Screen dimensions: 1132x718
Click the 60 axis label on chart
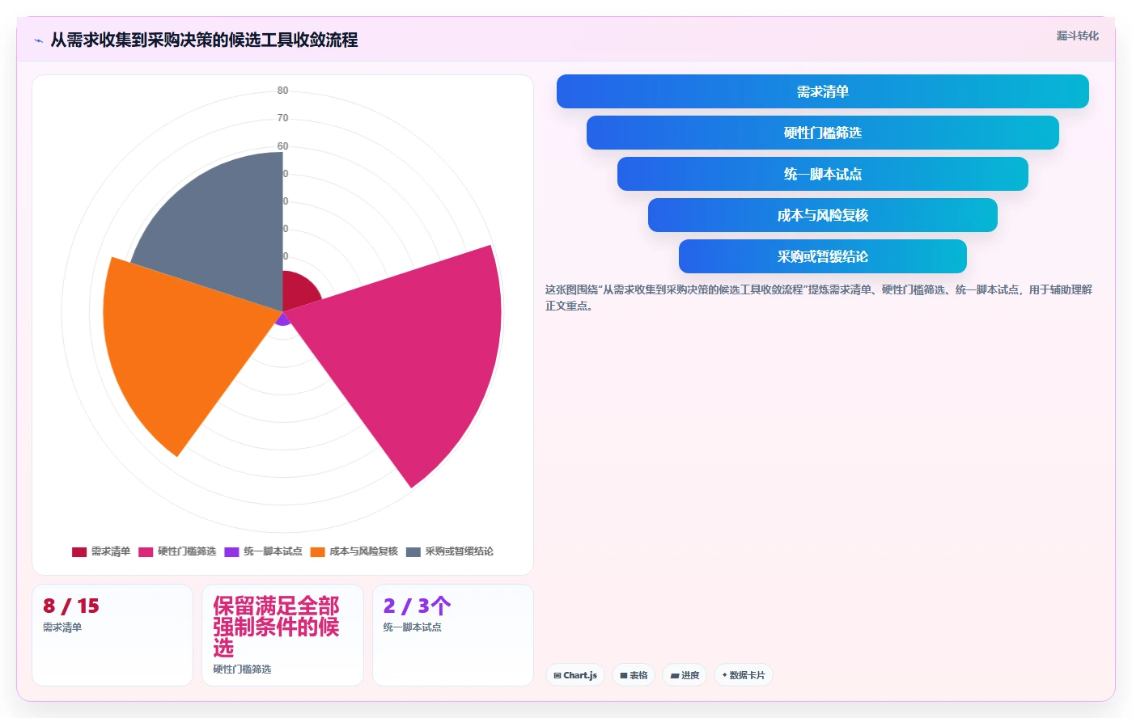pyautogui.click(x=282, y=146)
